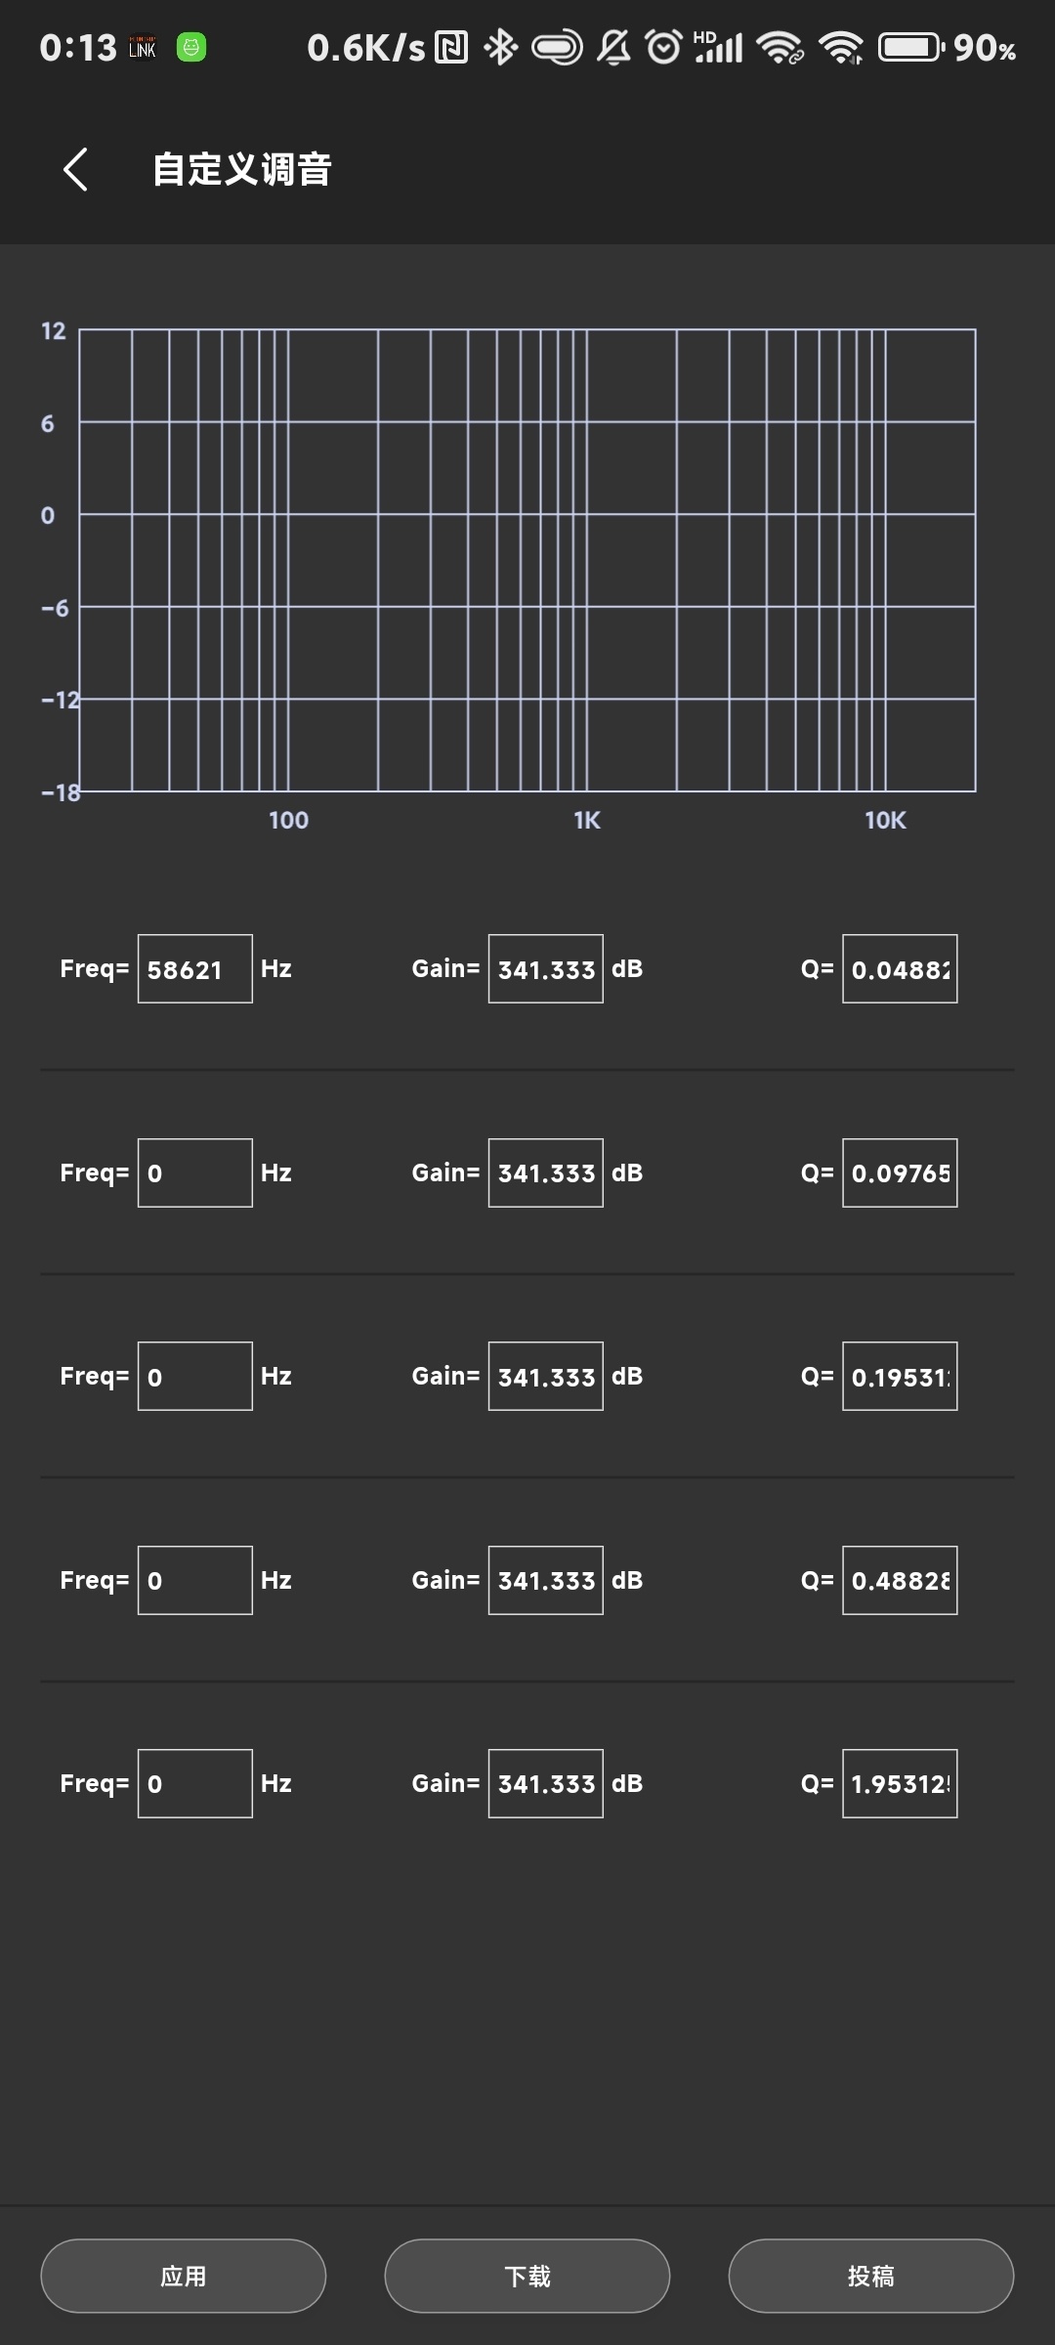Select the fourth band's Freq field
1055x2345 pixels.
pyautogui.click(x=195, y=1580)
